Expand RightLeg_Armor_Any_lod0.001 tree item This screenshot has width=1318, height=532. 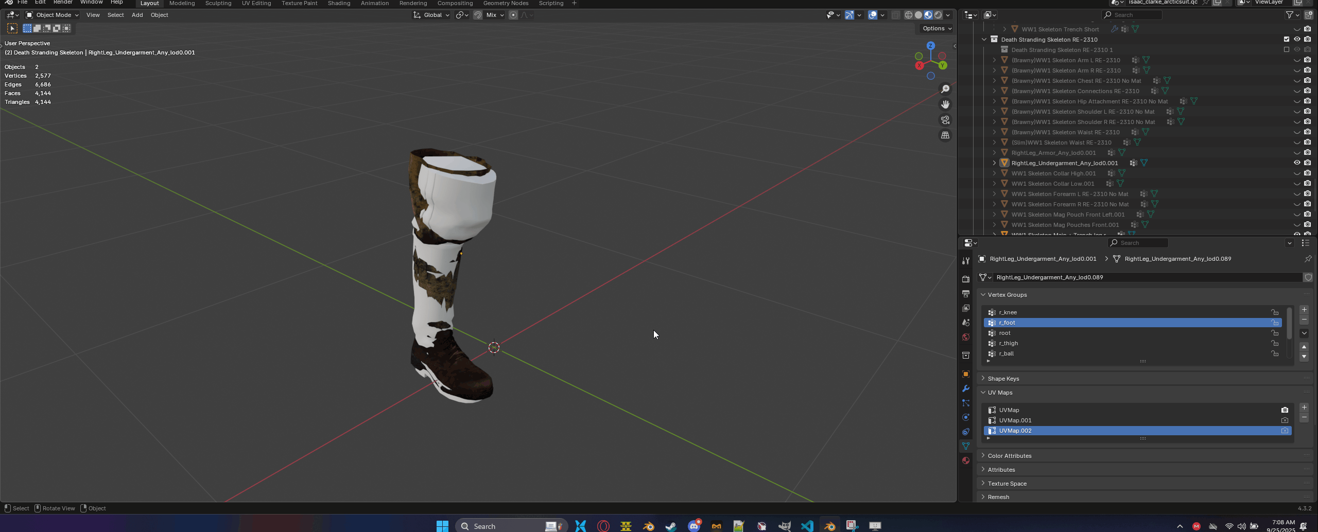tap(994, 153)
